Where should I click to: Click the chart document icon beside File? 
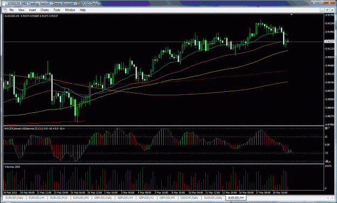5,10
